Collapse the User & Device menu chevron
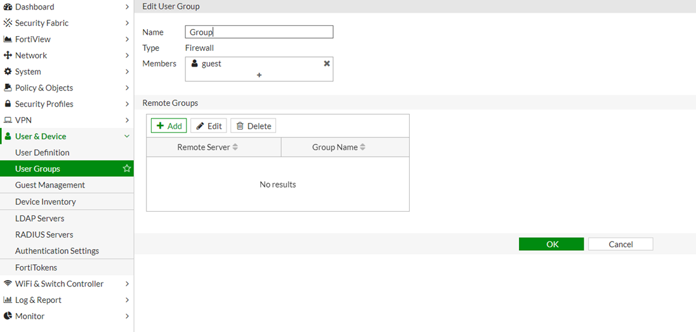The height and width of the screenshot is (332, 696). 127,136
